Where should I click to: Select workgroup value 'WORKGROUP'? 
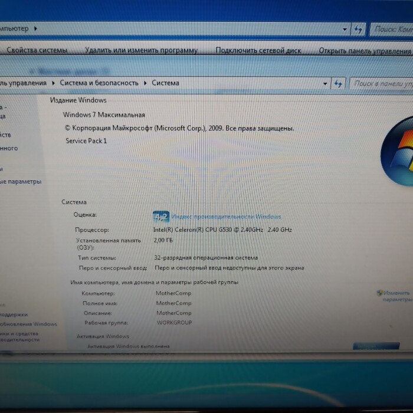click(175, 322)
